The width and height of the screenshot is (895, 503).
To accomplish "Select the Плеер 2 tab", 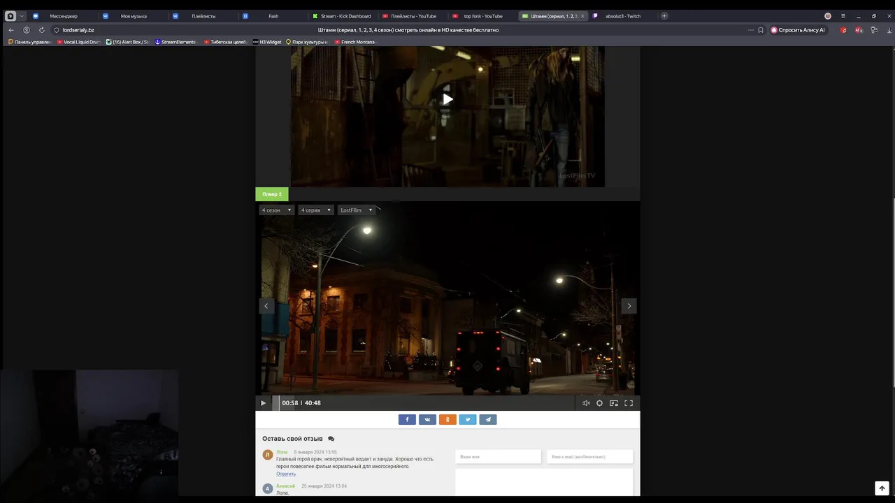I will pos(272,194).
